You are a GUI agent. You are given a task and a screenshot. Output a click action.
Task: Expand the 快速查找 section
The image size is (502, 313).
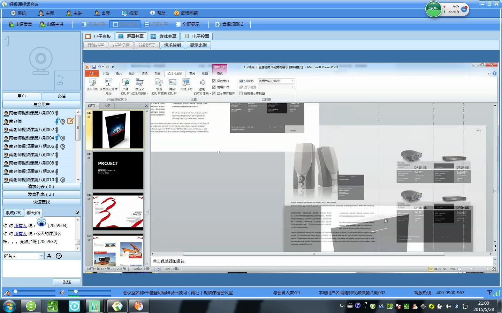[41, 202]
